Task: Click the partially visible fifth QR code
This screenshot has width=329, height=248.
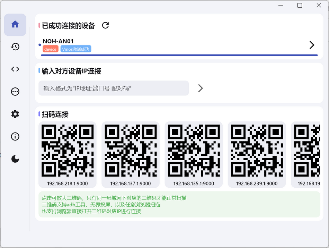Action: click(x=307, y=151)
